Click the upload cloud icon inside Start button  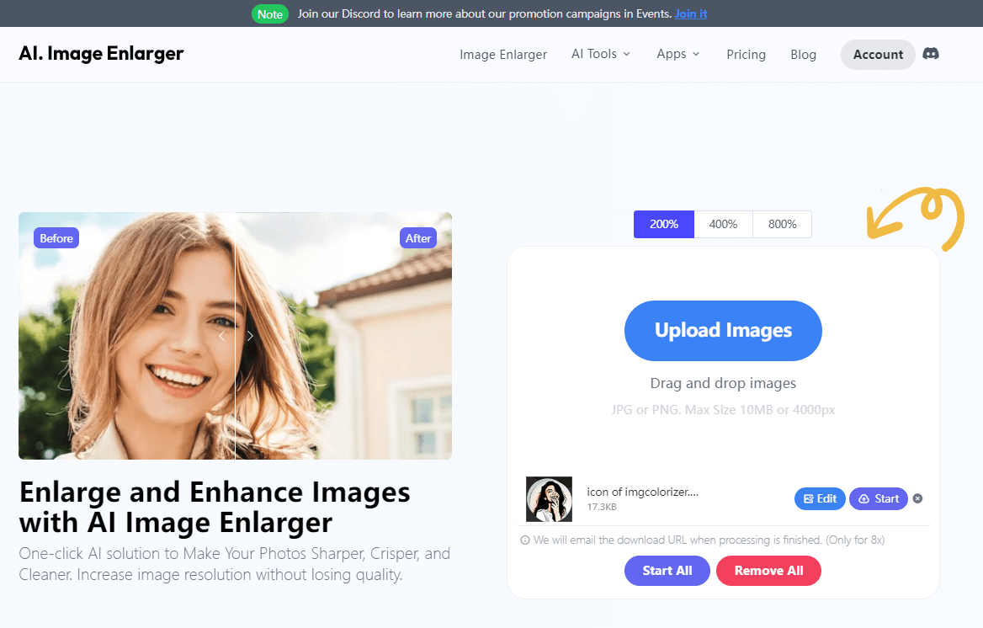tap(865, 498)
